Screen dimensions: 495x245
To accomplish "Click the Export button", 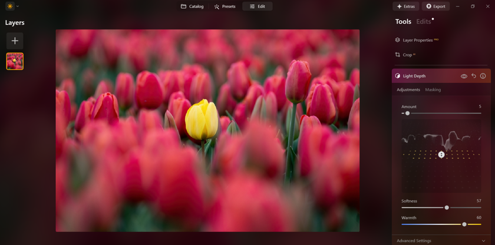I will click(x=435, y=6).
